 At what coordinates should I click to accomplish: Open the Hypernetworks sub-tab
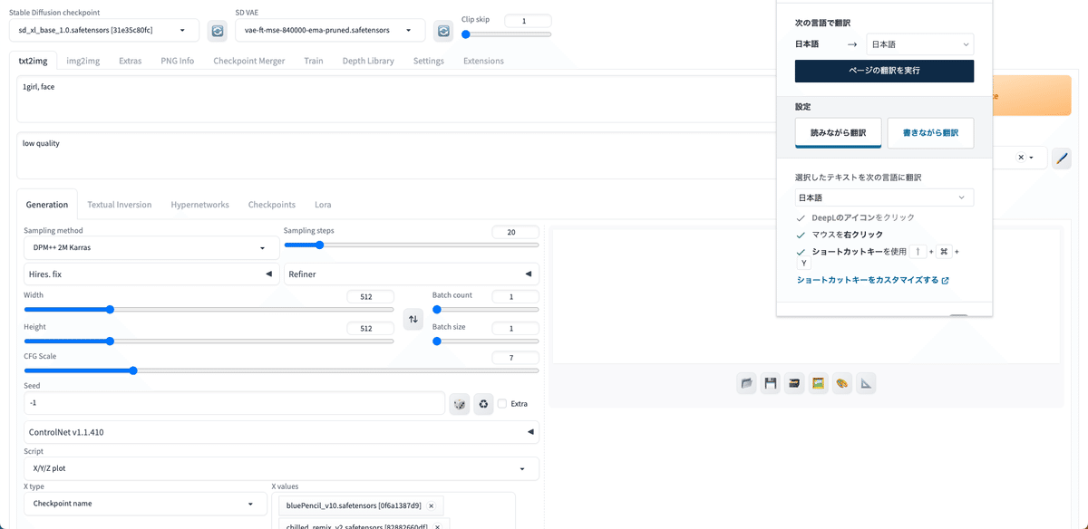click(200, 205)
